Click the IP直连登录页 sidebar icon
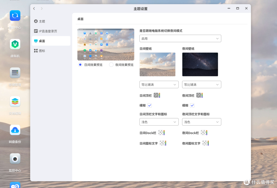Image resolution: width=277 pixels, height=188 pixels. point(36,31)
